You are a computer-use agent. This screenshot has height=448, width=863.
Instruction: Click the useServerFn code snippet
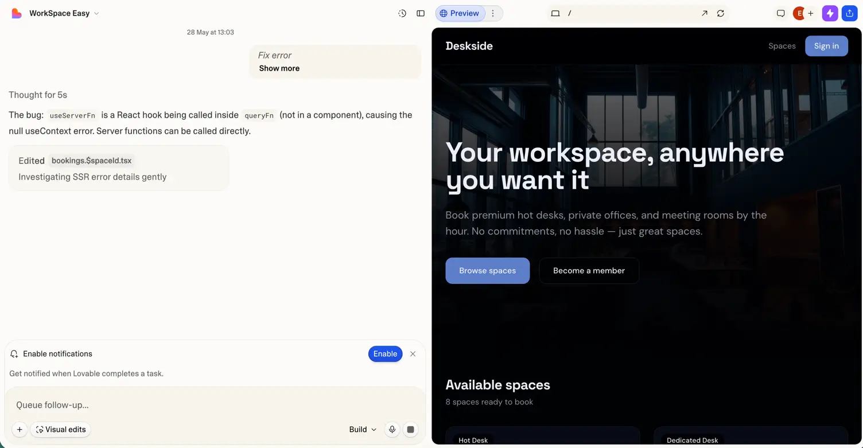coord(72,115)
